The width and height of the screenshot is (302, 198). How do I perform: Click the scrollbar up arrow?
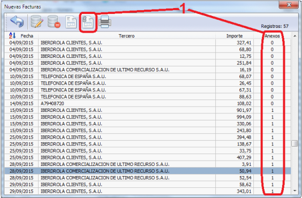[295, 36]
